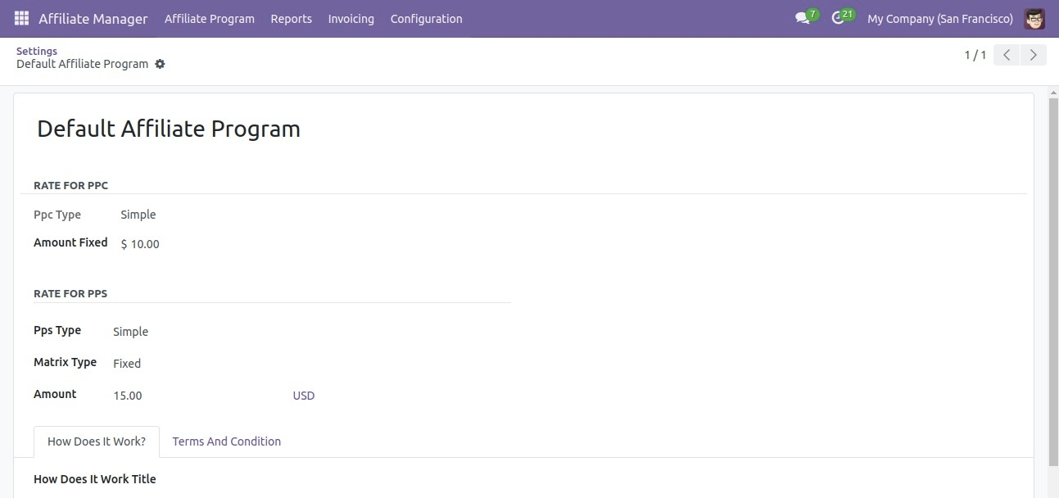Go to next record arrow

pyautogui.click(x=1034, y=55)
